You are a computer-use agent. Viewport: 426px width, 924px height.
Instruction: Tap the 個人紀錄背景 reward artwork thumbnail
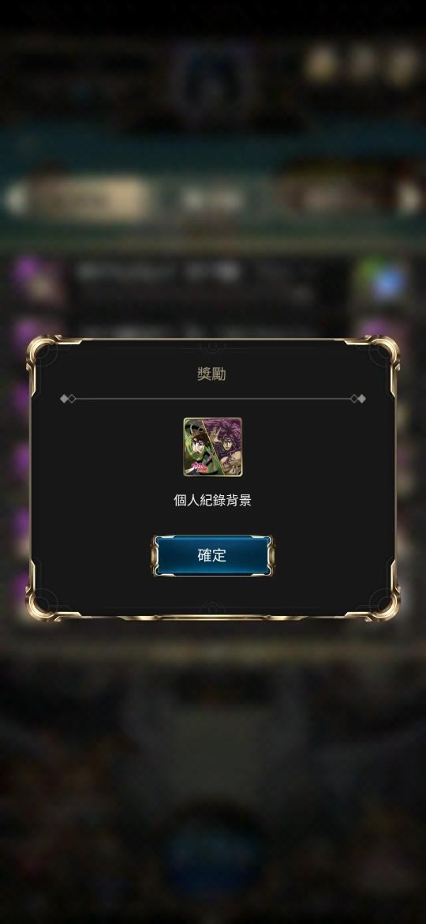pyautogui.click(x=212, y=447)
